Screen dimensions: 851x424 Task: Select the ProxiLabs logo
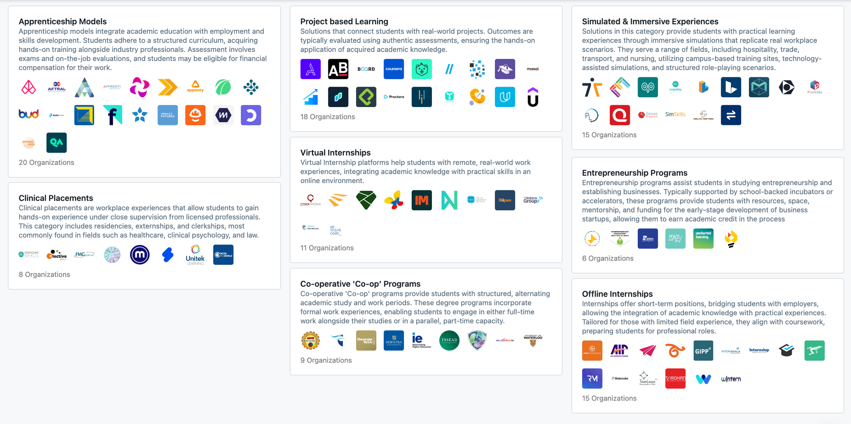[814, 88]
